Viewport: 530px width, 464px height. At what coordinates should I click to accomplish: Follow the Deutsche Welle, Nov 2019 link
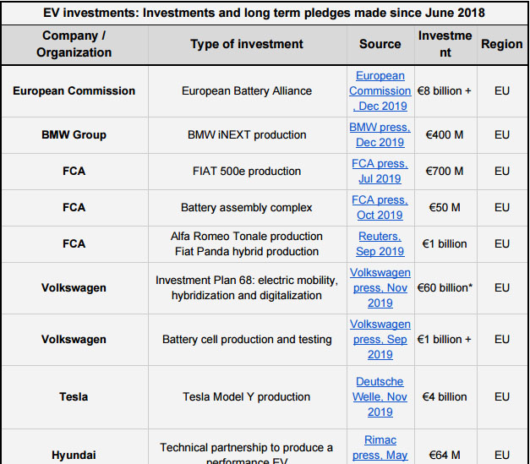pos(380,396)
